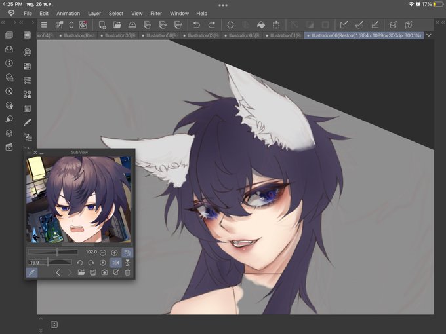Open the Sub tool detail list icon

(x=28, y=81)
